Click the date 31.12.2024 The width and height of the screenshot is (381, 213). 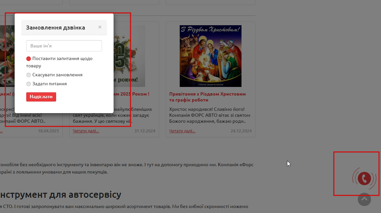coord(145,131)
